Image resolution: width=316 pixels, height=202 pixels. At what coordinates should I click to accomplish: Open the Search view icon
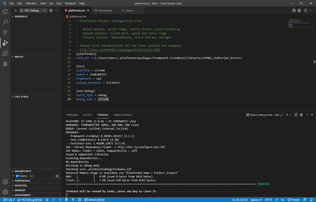pos(5,22)
